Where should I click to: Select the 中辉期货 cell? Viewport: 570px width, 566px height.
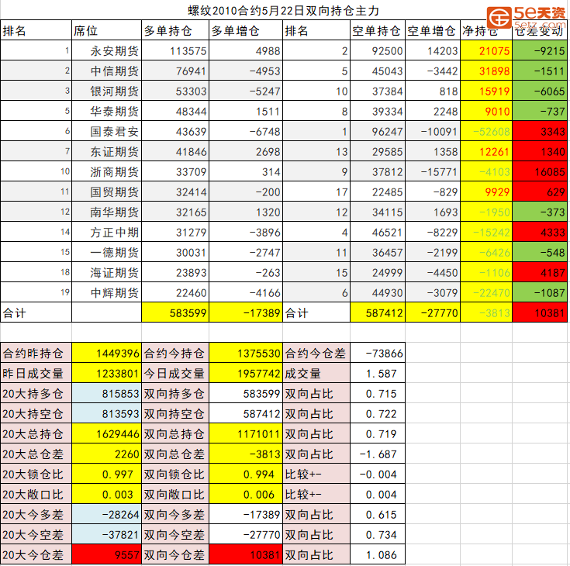click(115, 292)
